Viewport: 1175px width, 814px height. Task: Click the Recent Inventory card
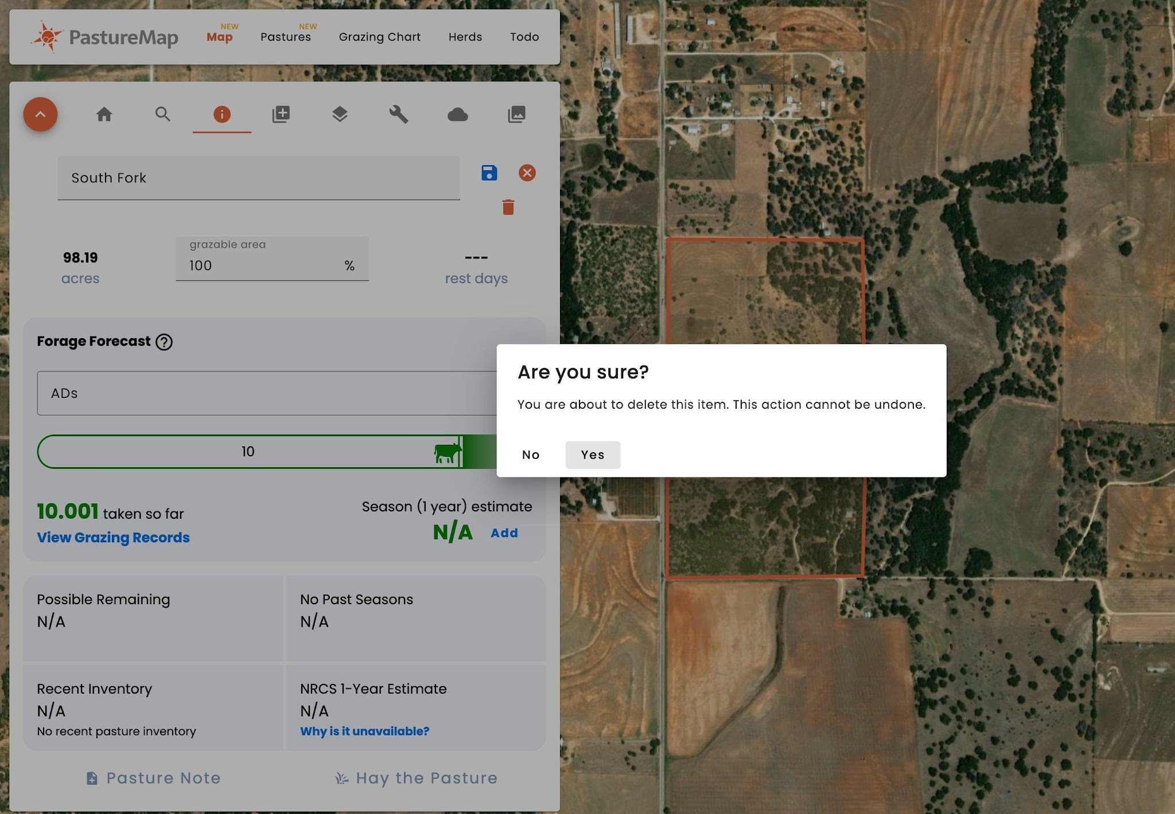point(153,708)
